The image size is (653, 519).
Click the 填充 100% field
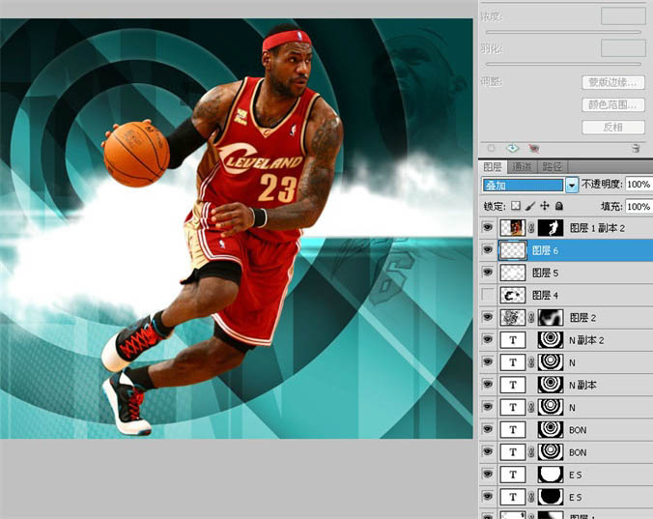pyautogui.click(x=639, y=206)
